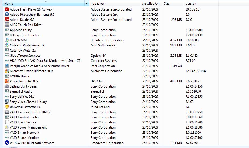Click the version 7.74.00 cell
Screen dimensions: 249x148
click(x=190, y=60)
